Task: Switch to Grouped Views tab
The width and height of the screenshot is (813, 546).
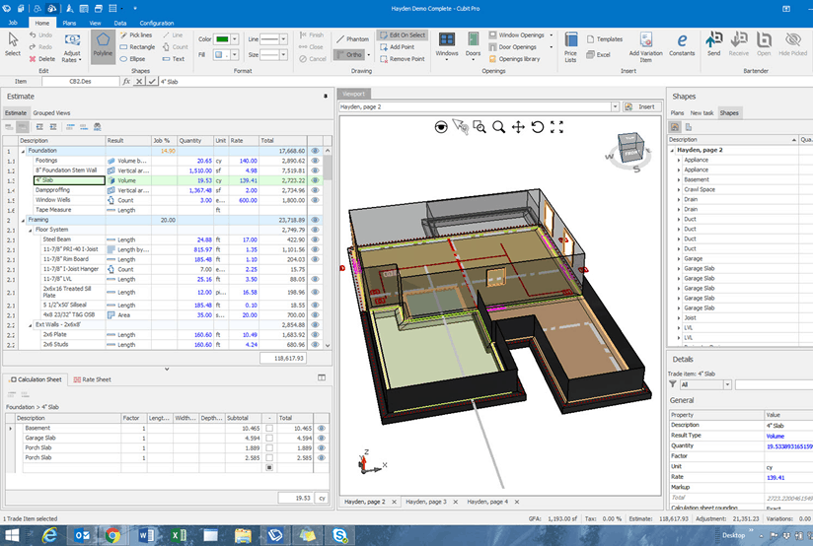Action: click(x=51, y=113)
